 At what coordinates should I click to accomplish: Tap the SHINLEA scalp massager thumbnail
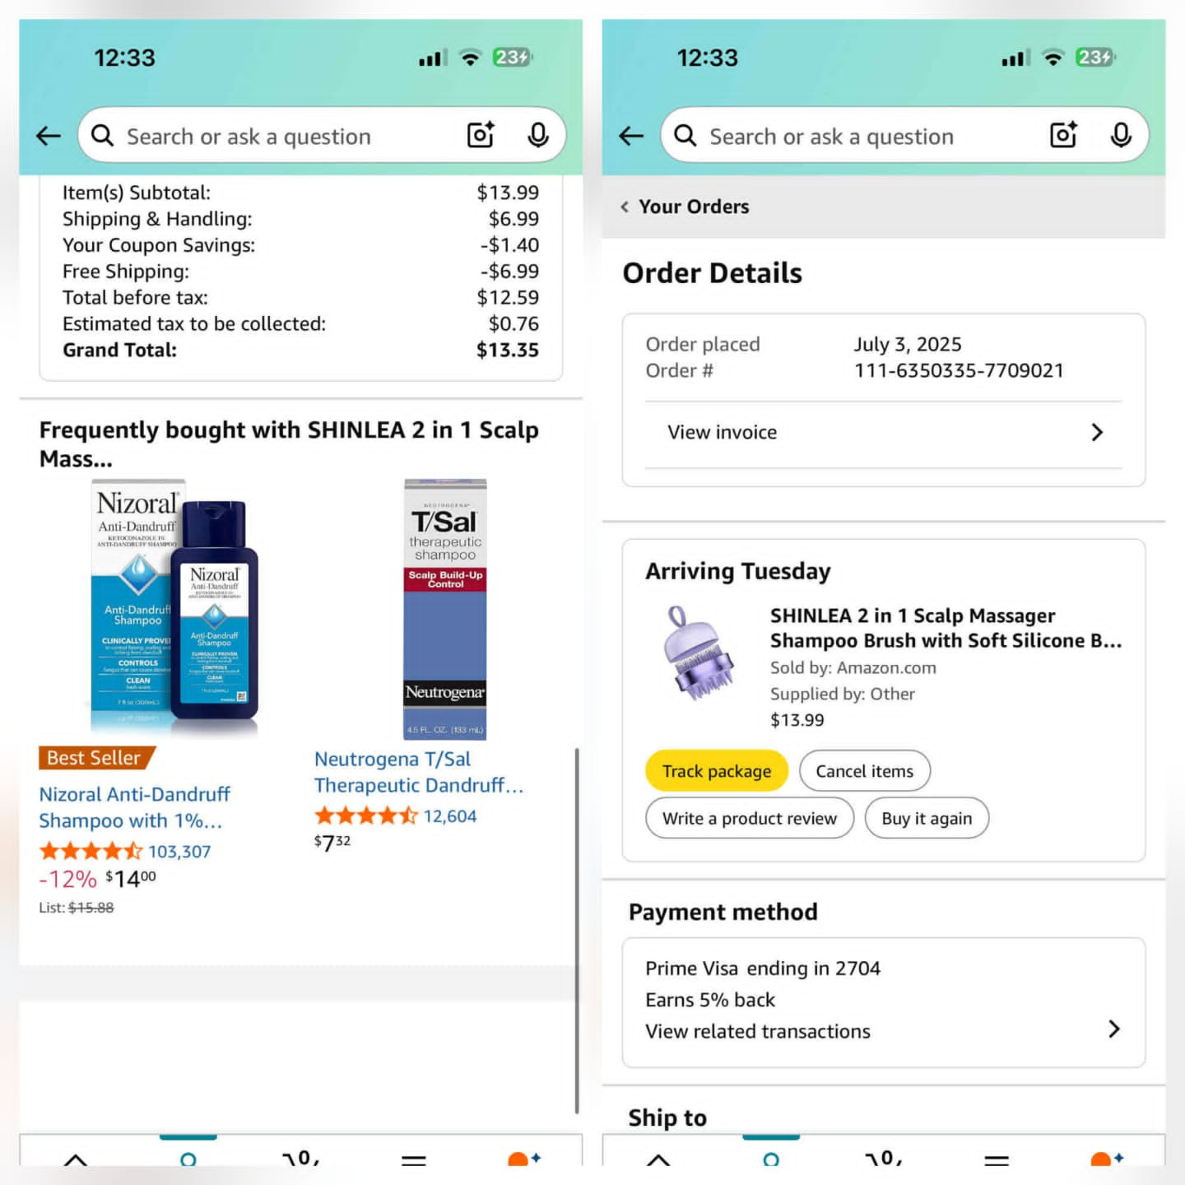click(699, 653)
